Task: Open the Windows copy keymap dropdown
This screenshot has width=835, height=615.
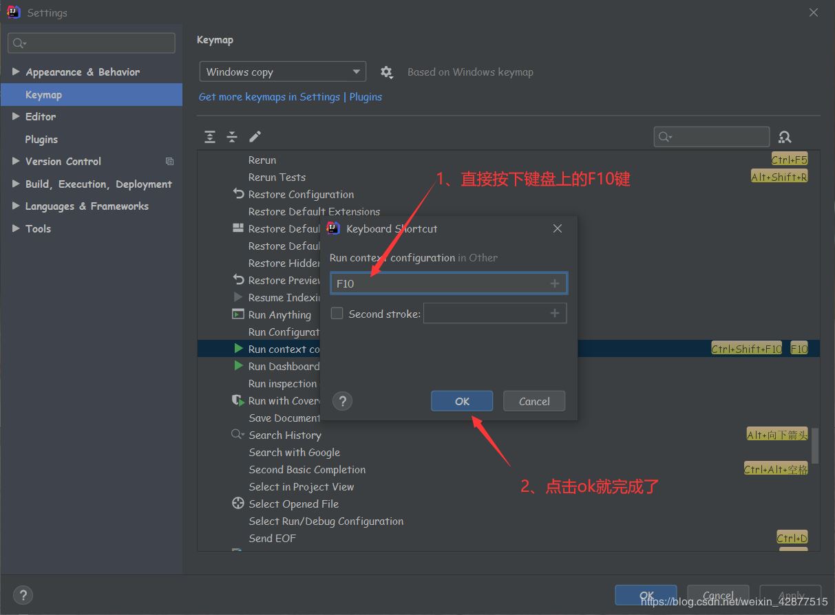Action: point(282,72)
